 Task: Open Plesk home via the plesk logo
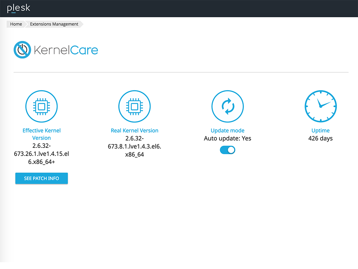click(x=18, y=8)
